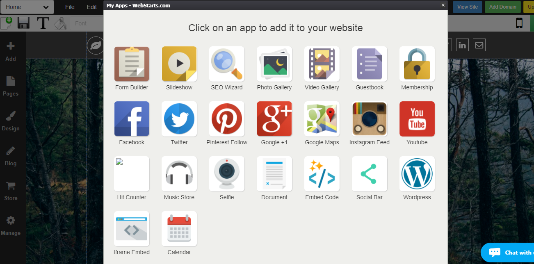Open the Design sidebar panel
534x264 pixels.
(11, 121)
